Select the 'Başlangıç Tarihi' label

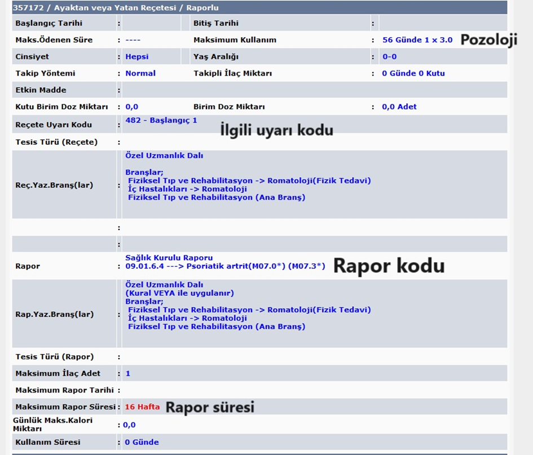49,23
